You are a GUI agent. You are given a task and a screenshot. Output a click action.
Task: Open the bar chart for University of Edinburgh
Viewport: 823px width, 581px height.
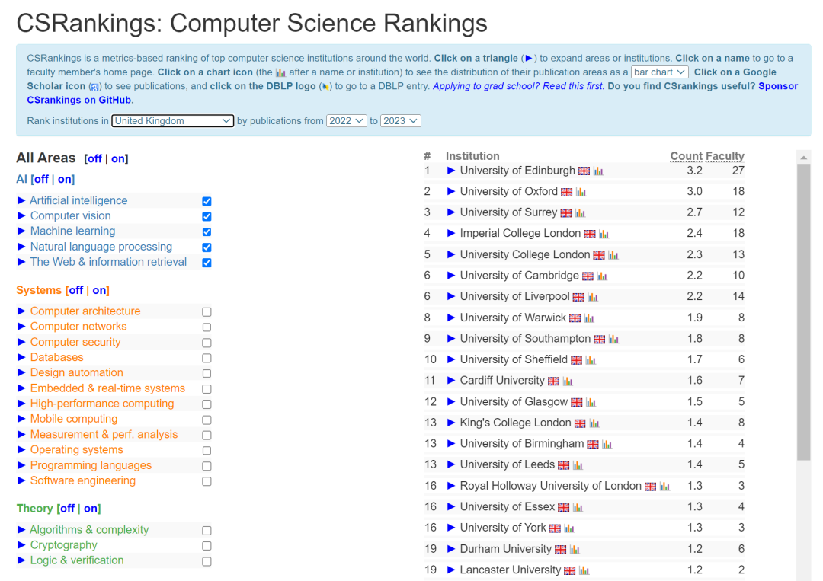pos(598,171)
